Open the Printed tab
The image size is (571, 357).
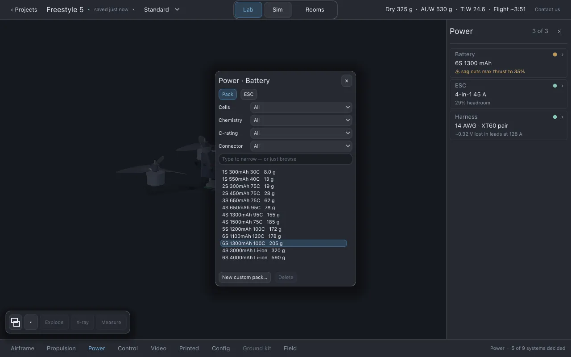tap(189, 348)
